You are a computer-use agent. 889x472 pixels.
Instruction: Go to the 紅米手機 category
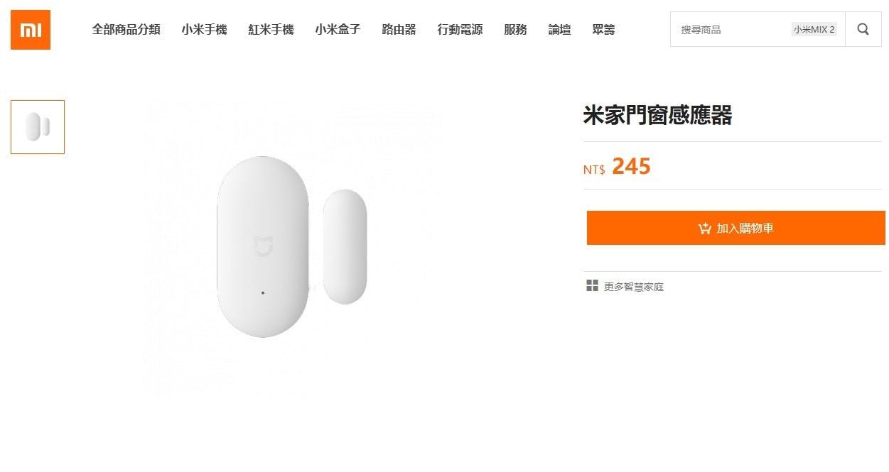pyautogui.click(x=271, y=30)
